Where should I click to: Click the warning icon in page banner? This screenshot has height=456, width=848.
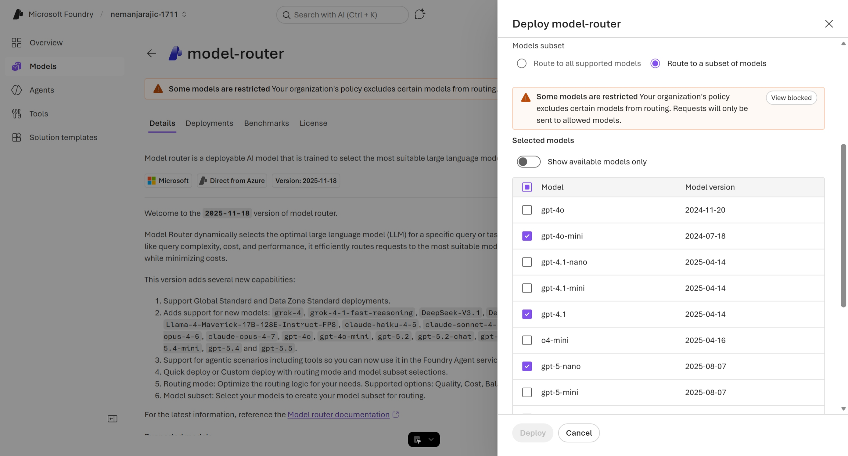click(x=158, y=89)
